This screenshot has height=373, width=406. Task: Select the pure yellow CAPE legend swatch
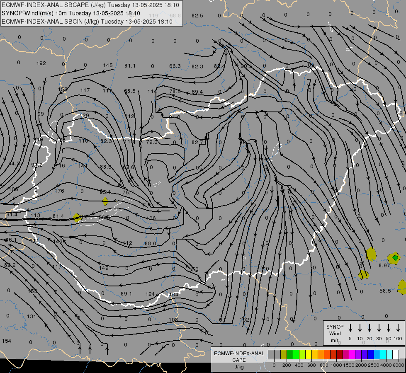point(309,354)
